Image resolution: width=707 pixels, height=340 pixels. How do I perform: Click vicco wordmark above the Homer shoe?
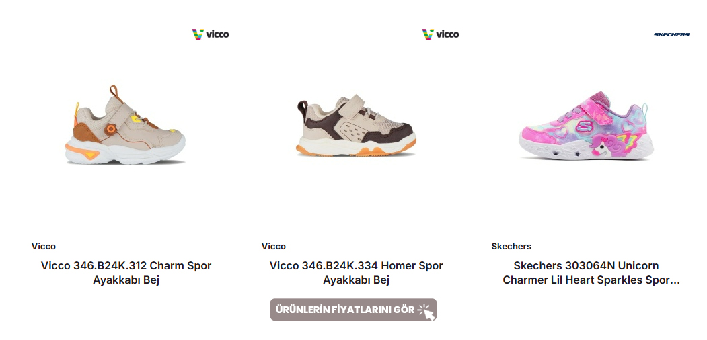point(447,34)
